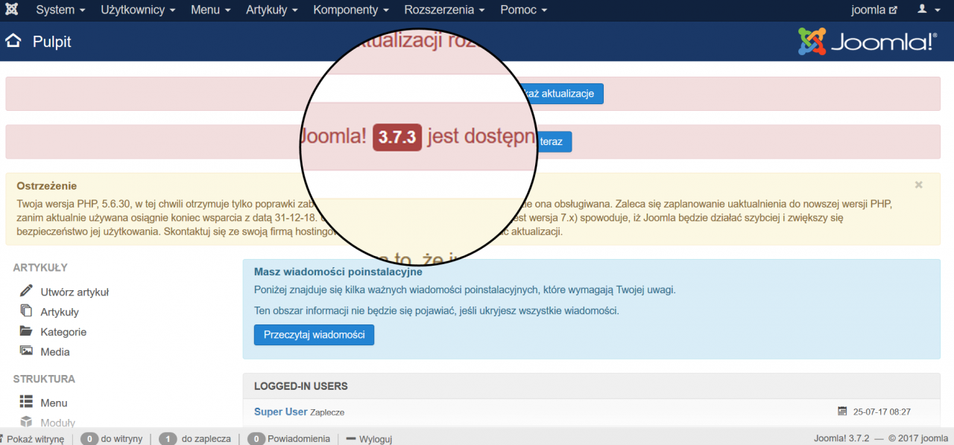Open the joomla site preview link

tap(874, 10)
